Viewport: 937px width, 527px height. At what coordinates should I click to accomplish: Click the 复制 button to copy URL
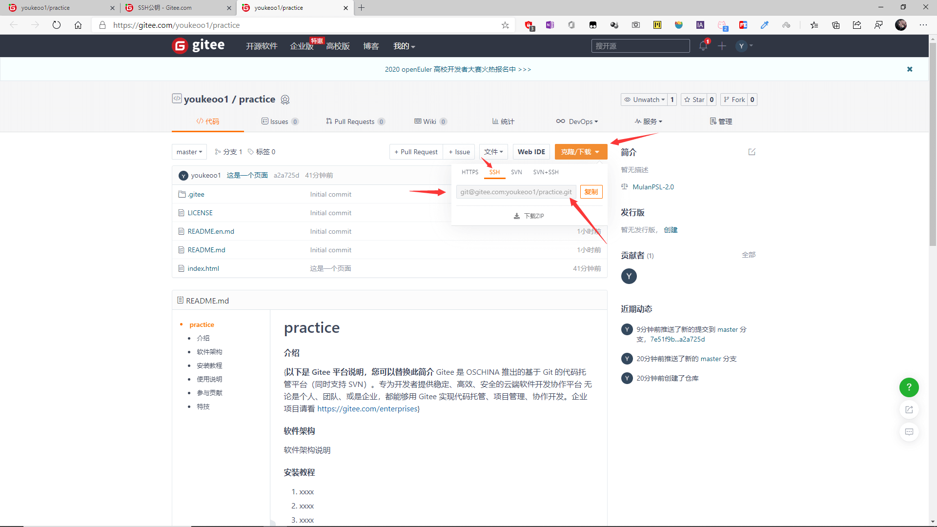[591, 192]
